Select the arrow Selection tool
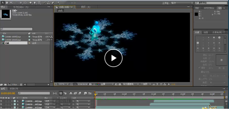229x115 pixels. point(3,3)
